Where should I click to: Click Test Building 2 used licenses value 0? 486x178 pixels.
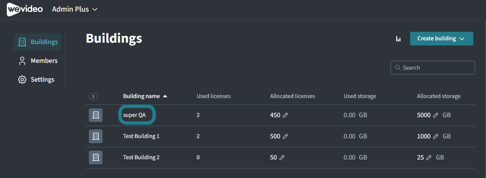pos(198,158)
